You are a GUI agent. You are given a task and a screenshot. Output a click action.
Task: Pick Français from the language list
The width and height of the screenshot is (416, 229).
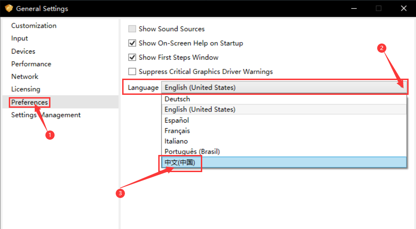pos(284,130)
